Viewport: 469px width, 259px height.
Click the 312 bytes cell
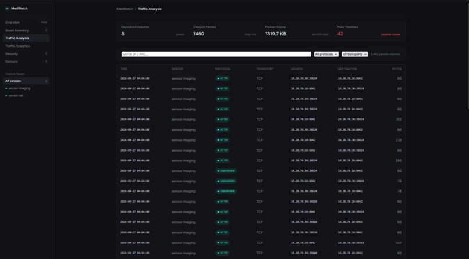[399, 120]
